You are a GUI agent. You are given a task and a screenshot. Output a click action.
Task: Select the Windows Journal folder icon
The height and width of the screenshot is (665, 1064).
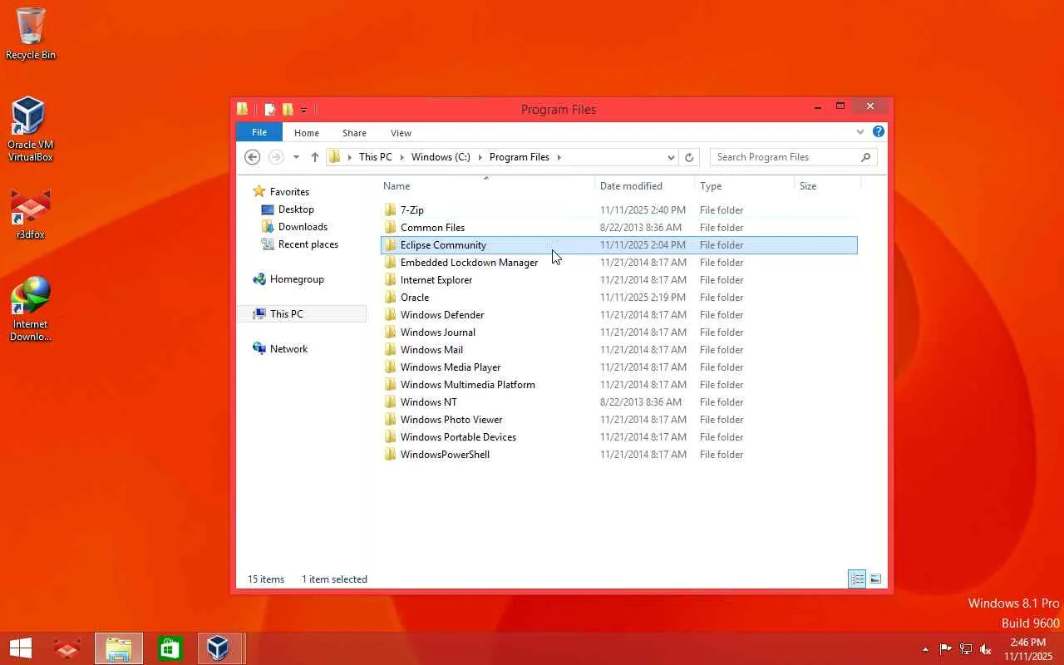391,332
